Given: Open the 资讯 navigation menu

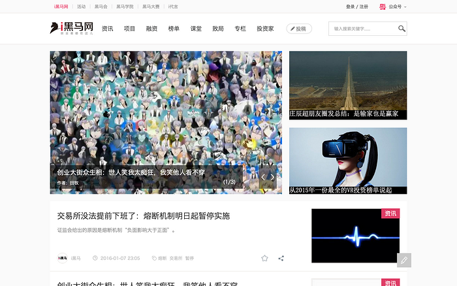Looking at the screenshot, I should pos(108,29).
